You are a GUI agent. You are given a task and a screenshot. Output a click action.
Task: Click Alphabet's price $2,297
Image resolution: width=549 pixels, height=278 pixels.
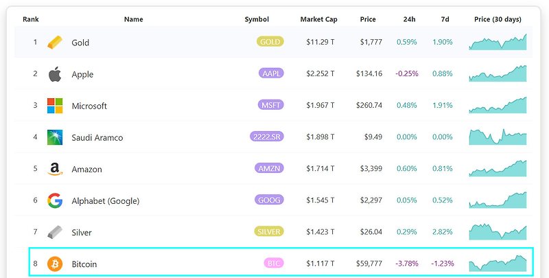[371, 200]
